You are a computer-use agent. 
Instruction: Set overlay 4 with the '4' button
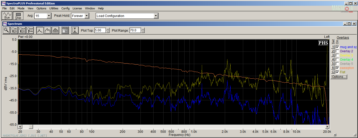(333, 60)
